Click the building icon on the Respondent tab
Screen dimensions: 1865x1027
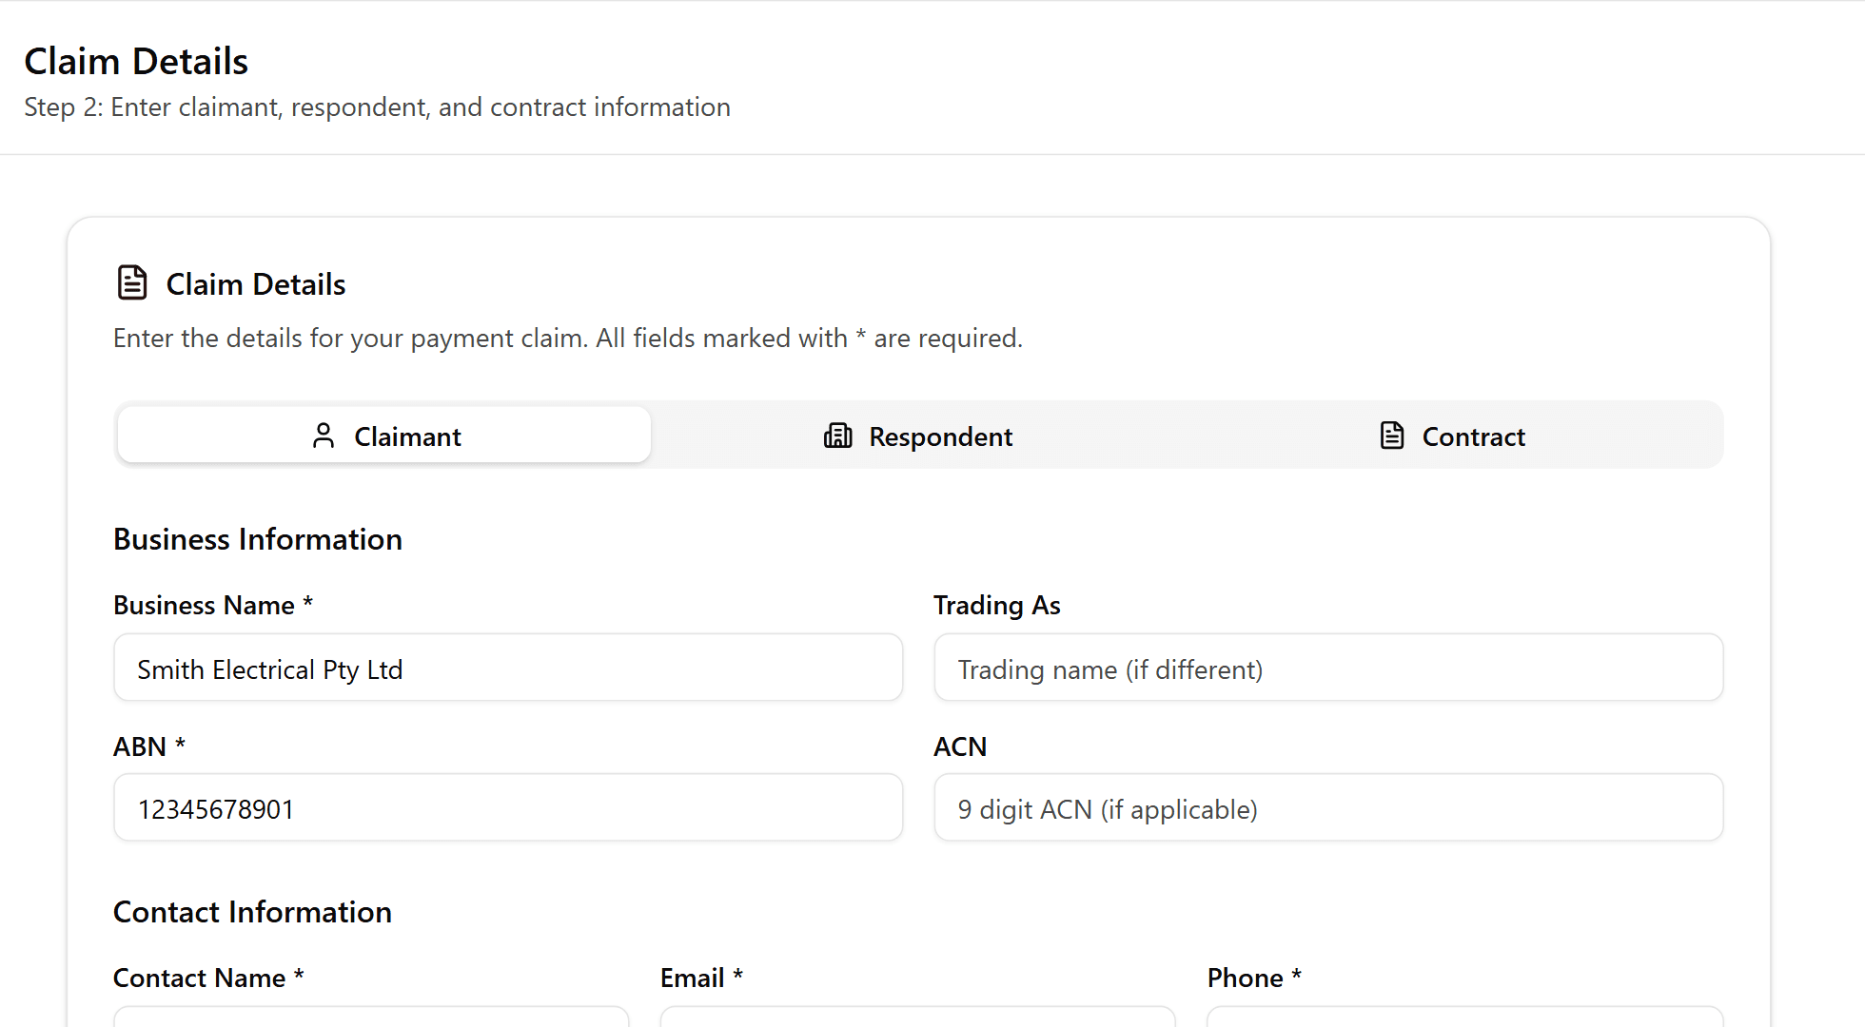point(837,436)
